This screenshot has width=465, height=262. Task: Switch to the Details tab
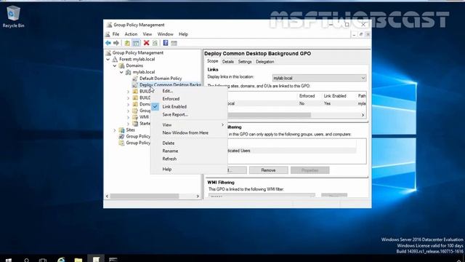(x=227, y=62)
